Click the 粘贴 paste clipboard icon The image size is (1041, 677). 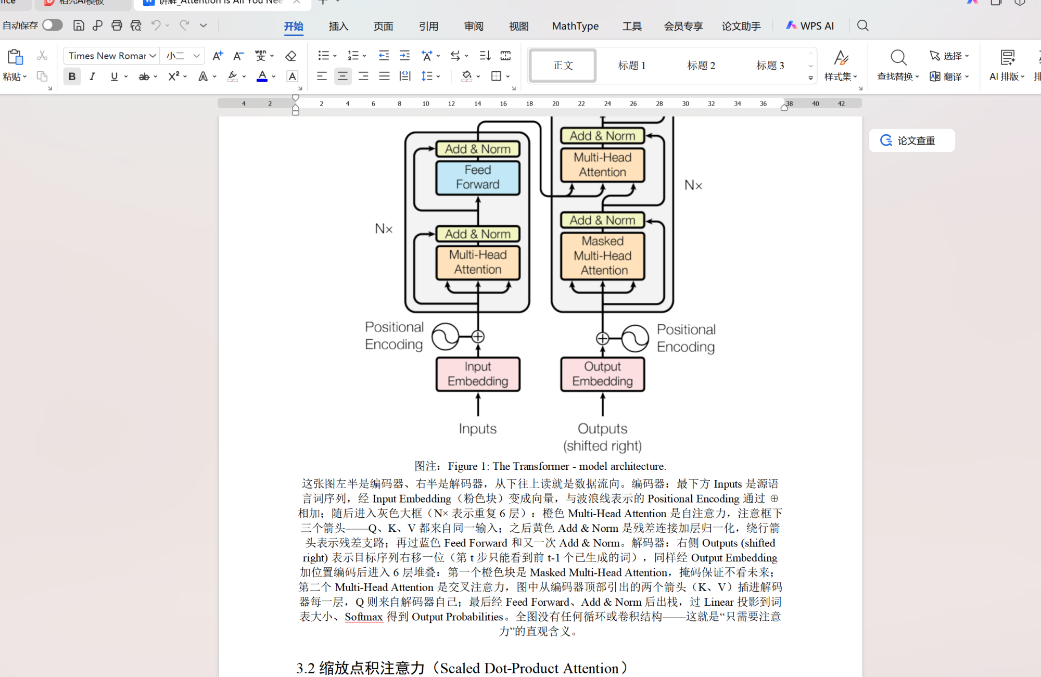click(15, 57)
